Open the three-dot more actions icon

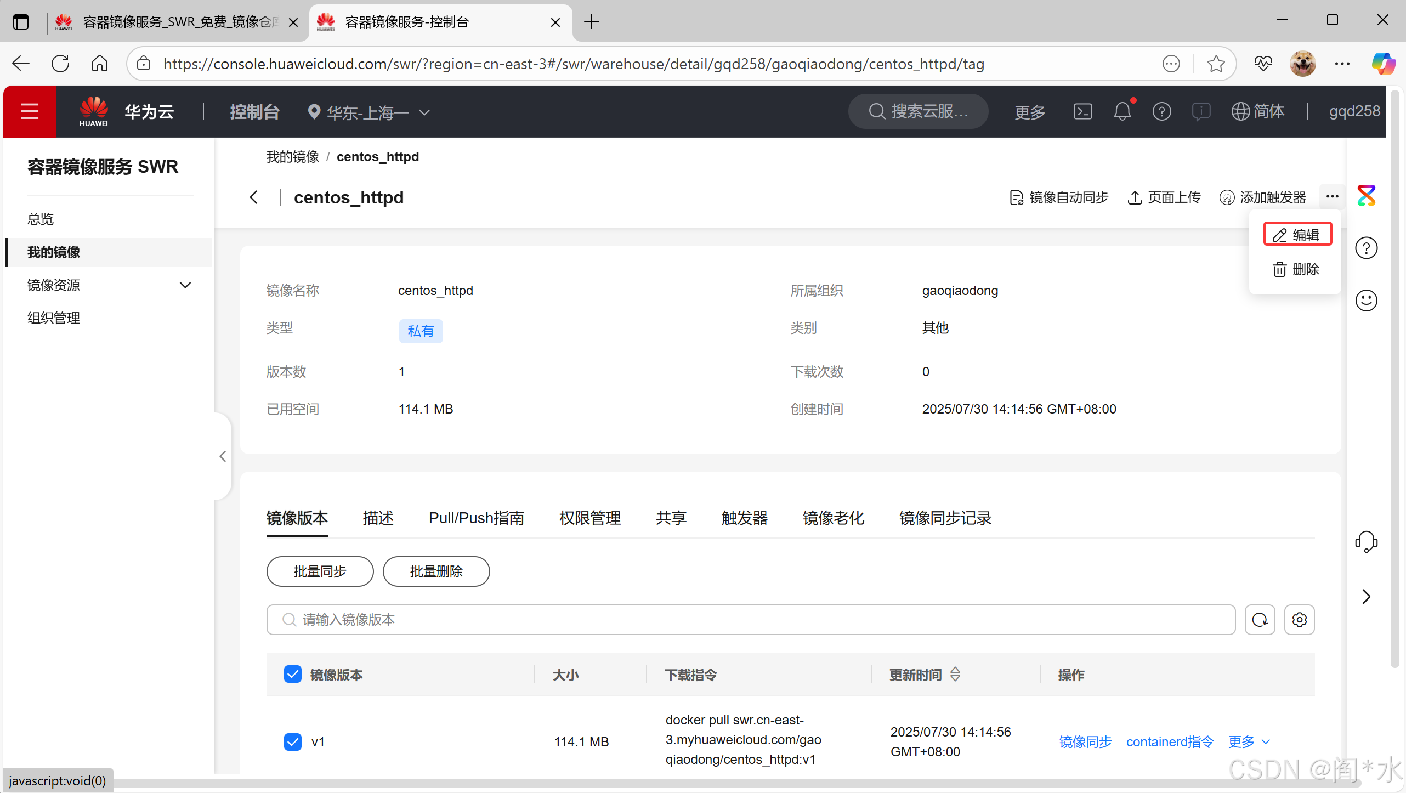(x=1333, y=196)
